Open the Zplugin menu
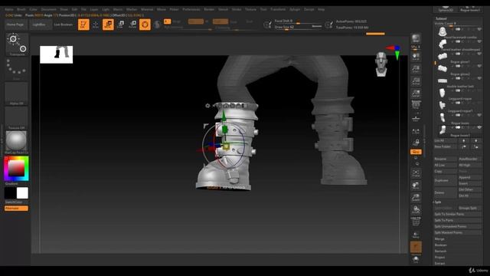This screenshot has height=276, width=490. point(295,9)
